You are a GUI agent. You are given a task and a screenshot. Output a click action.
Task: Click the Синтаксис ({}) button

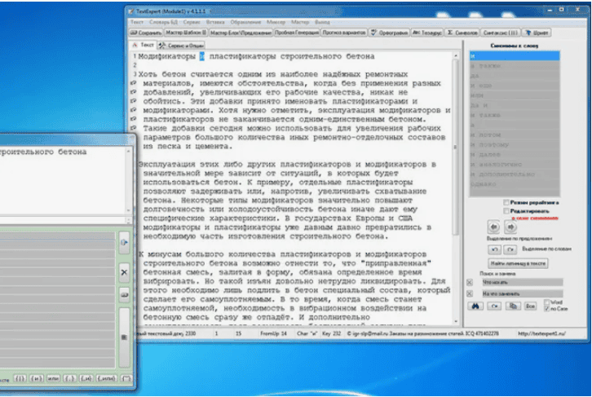501,33
